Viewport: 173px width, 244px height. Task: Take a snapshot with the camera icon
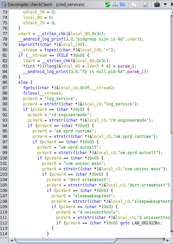157,4
